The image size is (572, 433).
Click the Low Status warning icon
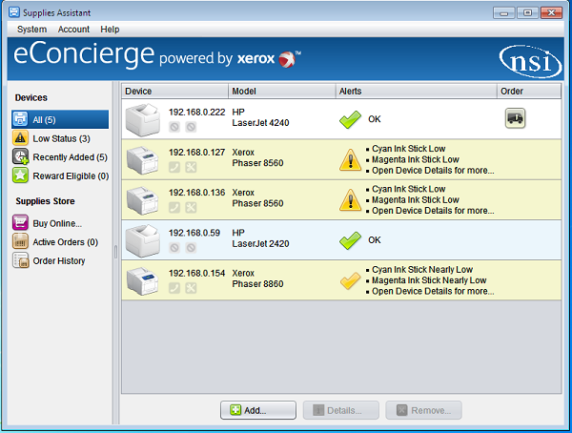coord(20,138)
